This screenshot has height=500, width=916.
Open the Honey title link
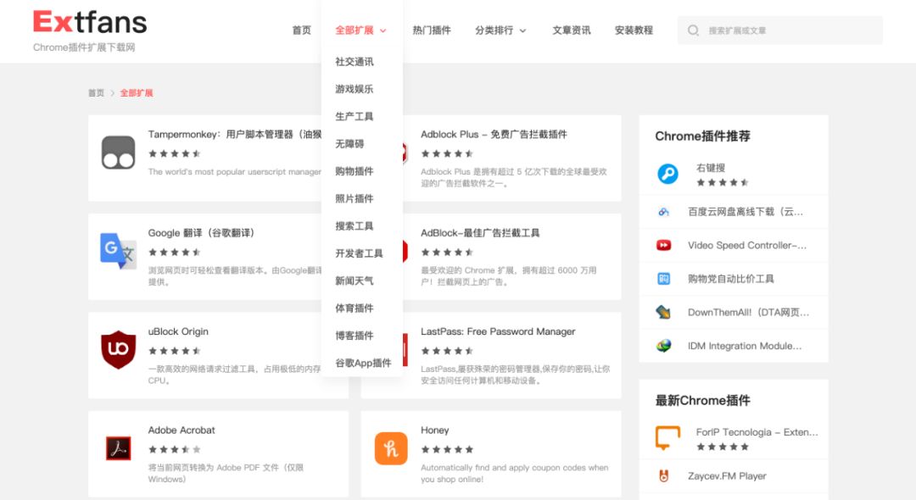(434, 430)
